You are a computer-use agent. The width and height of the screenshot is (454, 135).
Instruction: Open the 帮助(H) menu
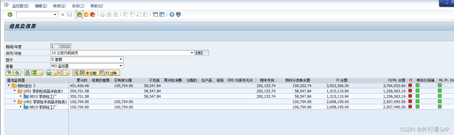(97, 6)
